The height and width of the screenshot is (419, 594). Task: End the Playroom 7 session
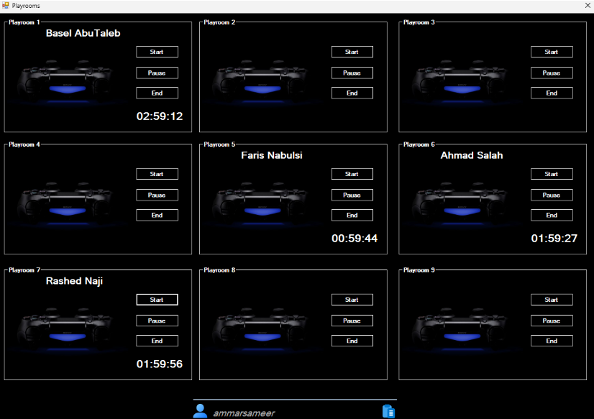[157, 341]
